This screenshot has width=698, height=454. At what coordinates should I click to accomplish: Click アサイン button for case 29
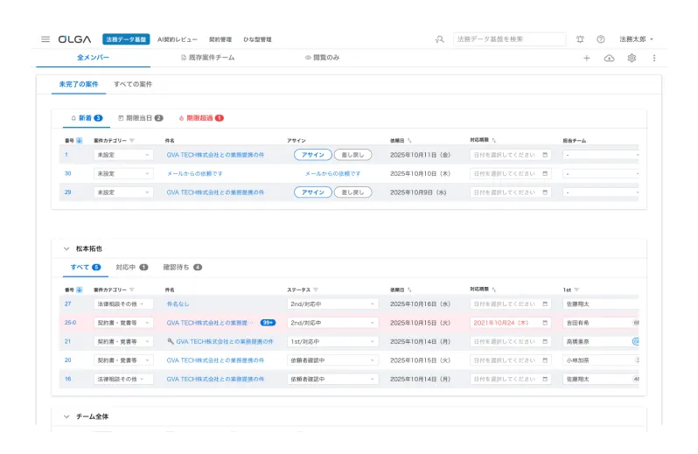pyautogui.click(x=312, y=192)
